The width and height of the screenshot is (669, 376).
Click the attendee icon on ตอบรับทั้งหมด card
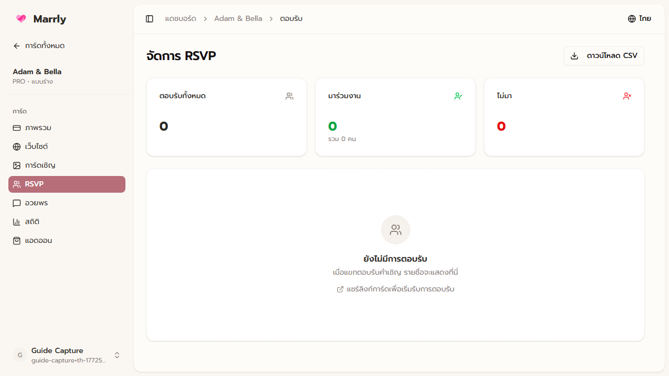[x=289, y=96]
